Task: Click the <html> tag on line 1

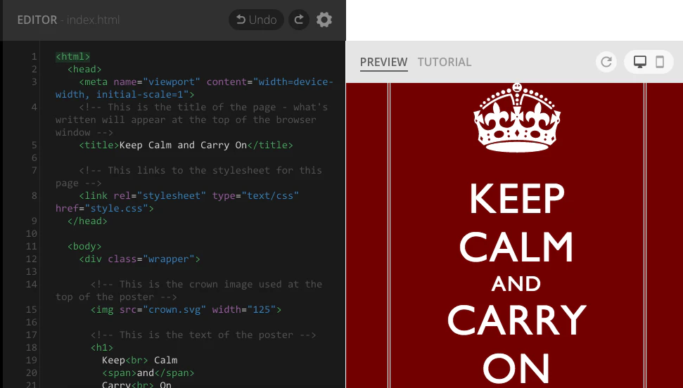Action: tap(72, 57)
